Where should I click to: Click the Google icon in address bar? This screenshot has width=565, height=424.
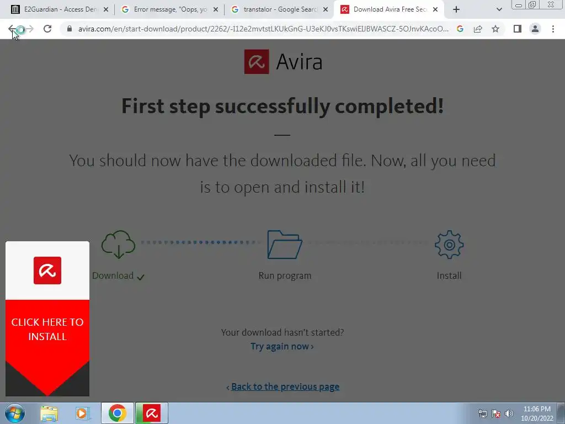460,29
